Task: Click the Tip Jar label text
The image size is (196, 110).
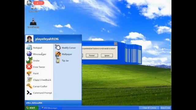Action: [65, 61]
